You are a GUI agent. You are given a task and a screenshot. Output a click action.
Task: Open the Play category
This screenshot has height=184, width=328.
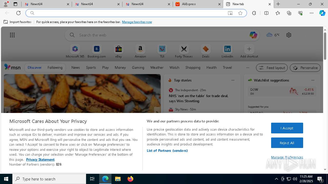click(x=105, y=67)
